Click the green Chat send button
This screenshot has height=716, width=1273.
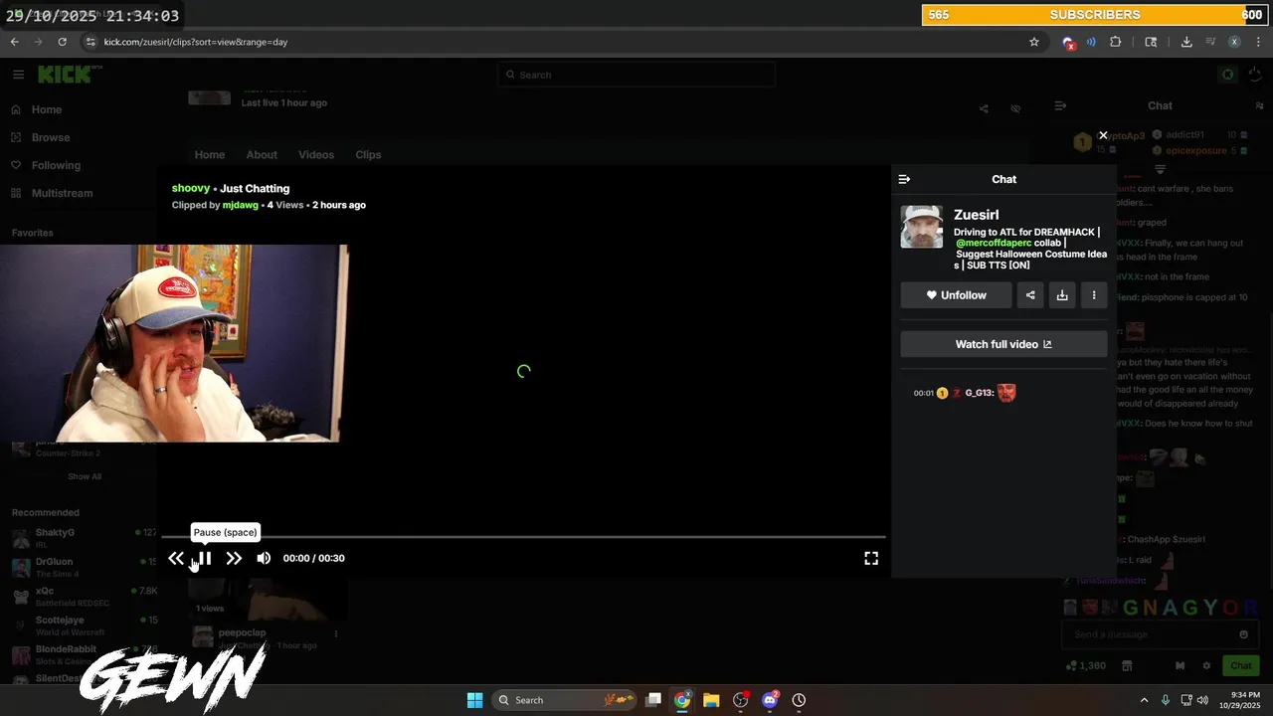[x=1241, y=666]
